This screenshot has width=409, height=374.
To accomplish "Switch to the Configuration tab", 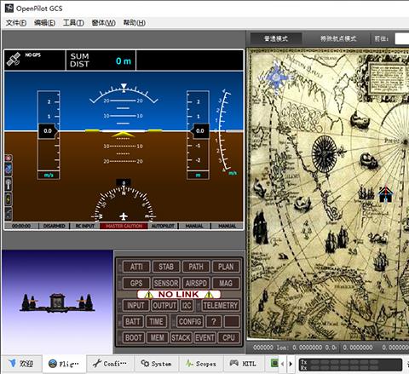I will coord(110,364).
